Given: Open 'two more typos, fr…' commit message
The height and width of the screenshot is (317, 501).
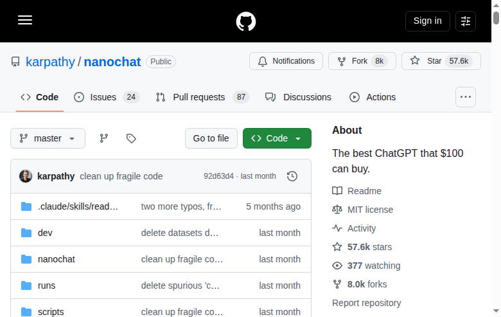Looking at the screenshot, I should 181,206.
